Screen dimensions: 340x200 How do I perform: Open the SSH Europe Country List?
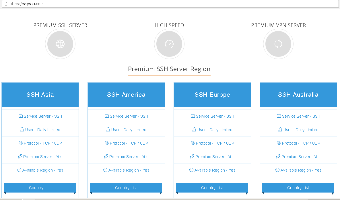pos(212,188)
